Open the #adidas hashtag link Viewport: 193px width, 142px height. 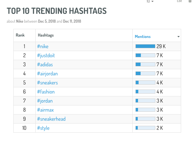[x=45, y=65]
